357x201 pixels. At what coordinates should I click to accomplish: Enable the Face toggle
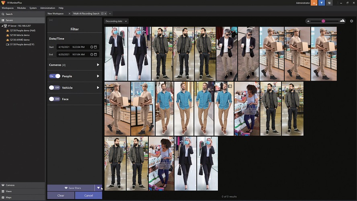[55, 99]
